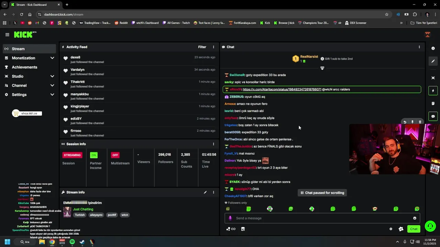
Task: Open the x.com Ataritacom link in chat
Action: pyautogui.click(x=282, y=90)
